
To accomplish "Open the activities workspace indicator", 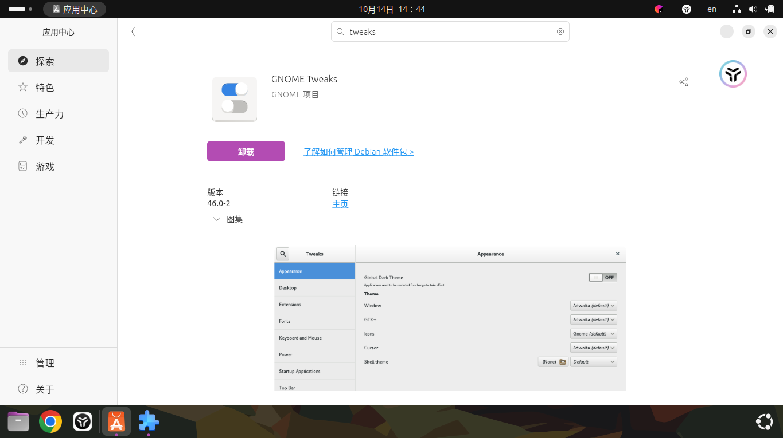I will 21,9.
